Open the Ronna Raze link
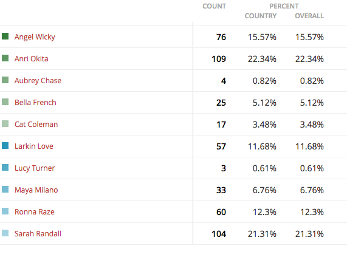The width and height of the screenshot is (347, 257). (x=35, y=212)
